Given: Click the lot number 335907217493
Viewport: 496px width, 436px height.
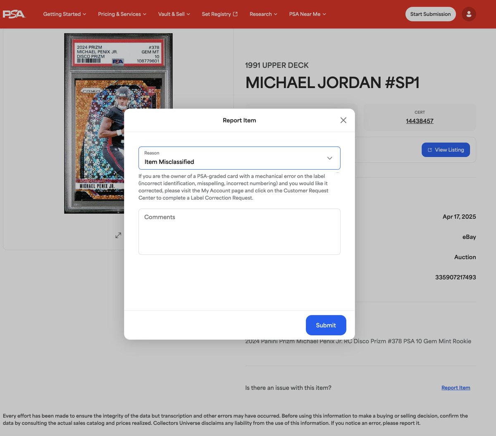Looking at the screenshot, I should [455, 278].
